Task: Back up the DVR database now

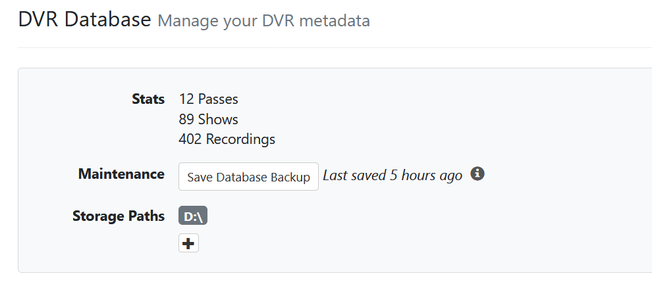Action: [x=248, y=177]
